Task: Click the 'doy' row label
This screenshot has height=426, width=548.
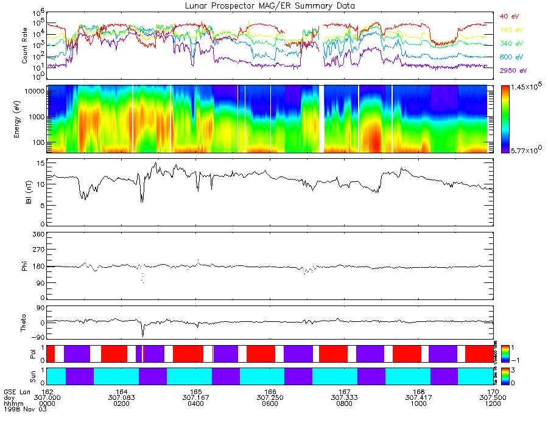Action: [x=9, y=398]
